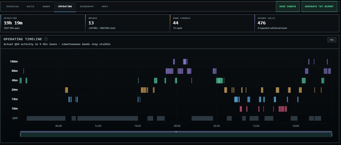This screenshot has width=341, height=145.
Task: Click Generate TXT Report button
Action: pyautogui.click(x=319, y=7)
